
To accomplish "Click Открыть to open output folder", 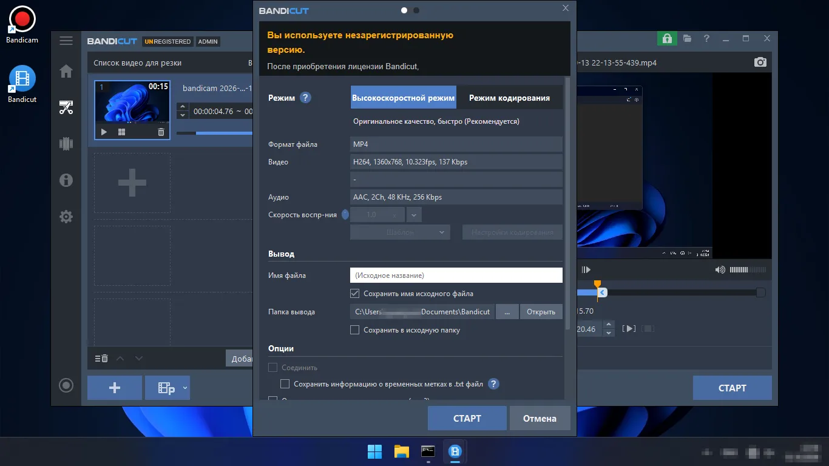I will [x=541, y=312].
